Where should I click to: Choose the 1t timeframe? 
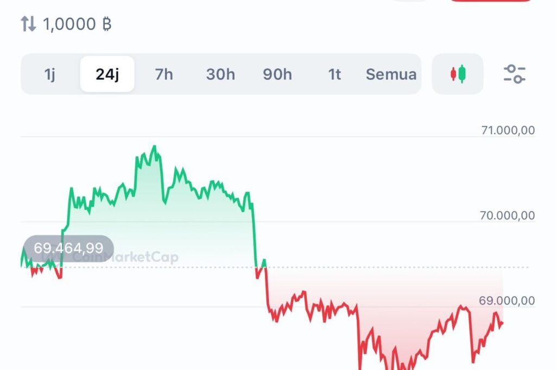click(334, 74)
